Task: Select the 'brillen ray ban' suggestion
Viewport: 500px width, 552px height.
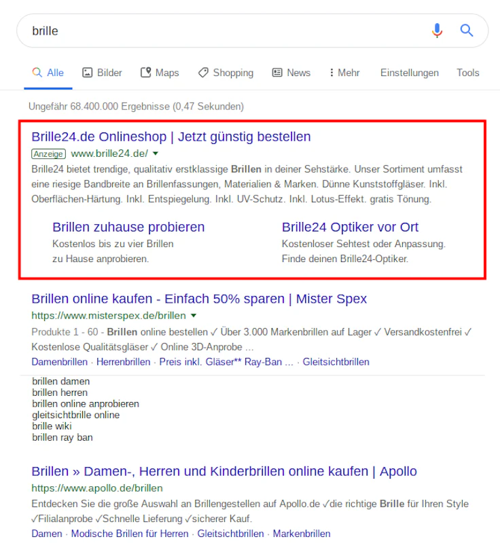Action: [x=62, y=437]
